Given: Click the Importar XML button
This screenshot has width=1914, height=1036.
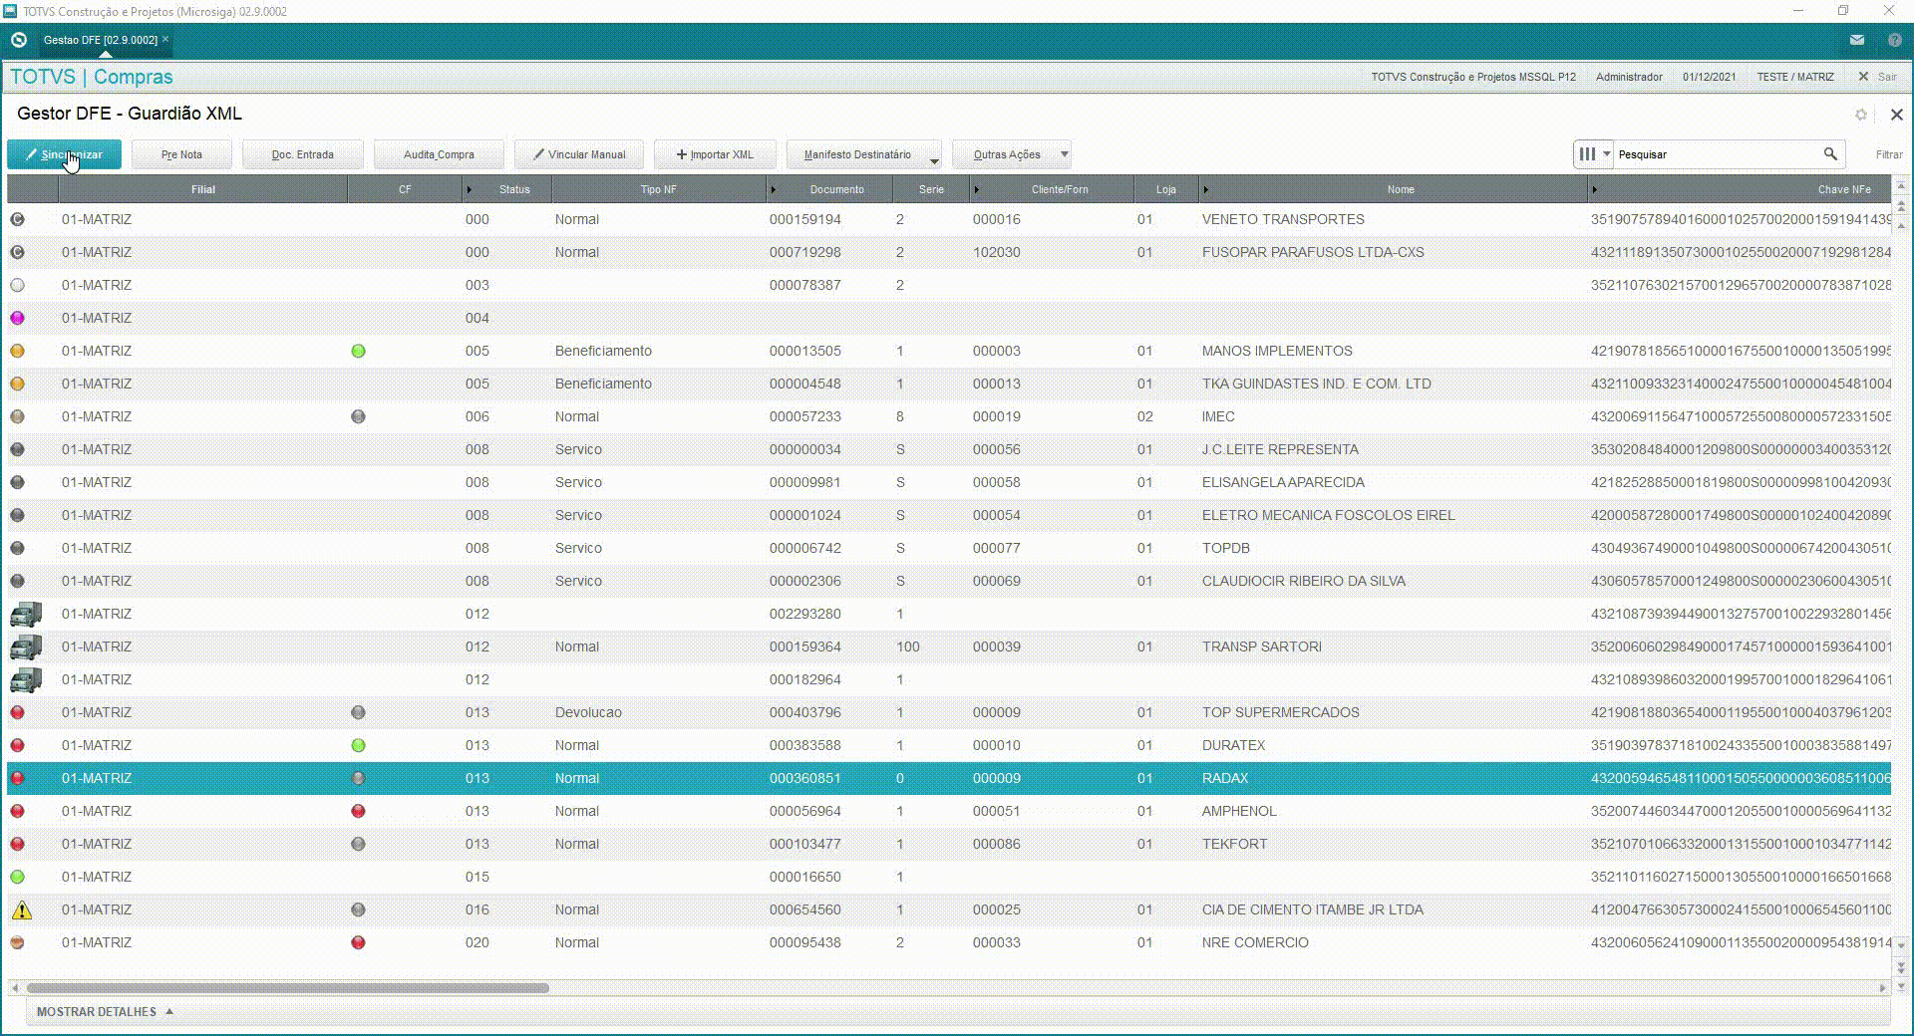Looking at the screenshot, I should (715, 154).
